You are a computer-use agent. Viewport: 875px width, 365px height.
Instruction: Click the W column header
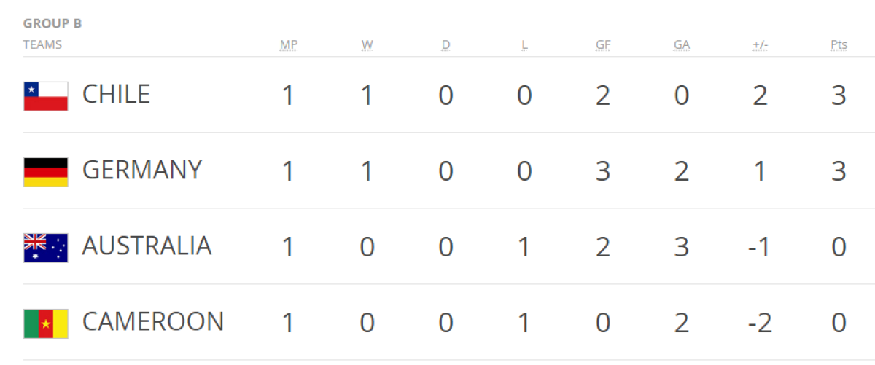click(x=367, y=45)
